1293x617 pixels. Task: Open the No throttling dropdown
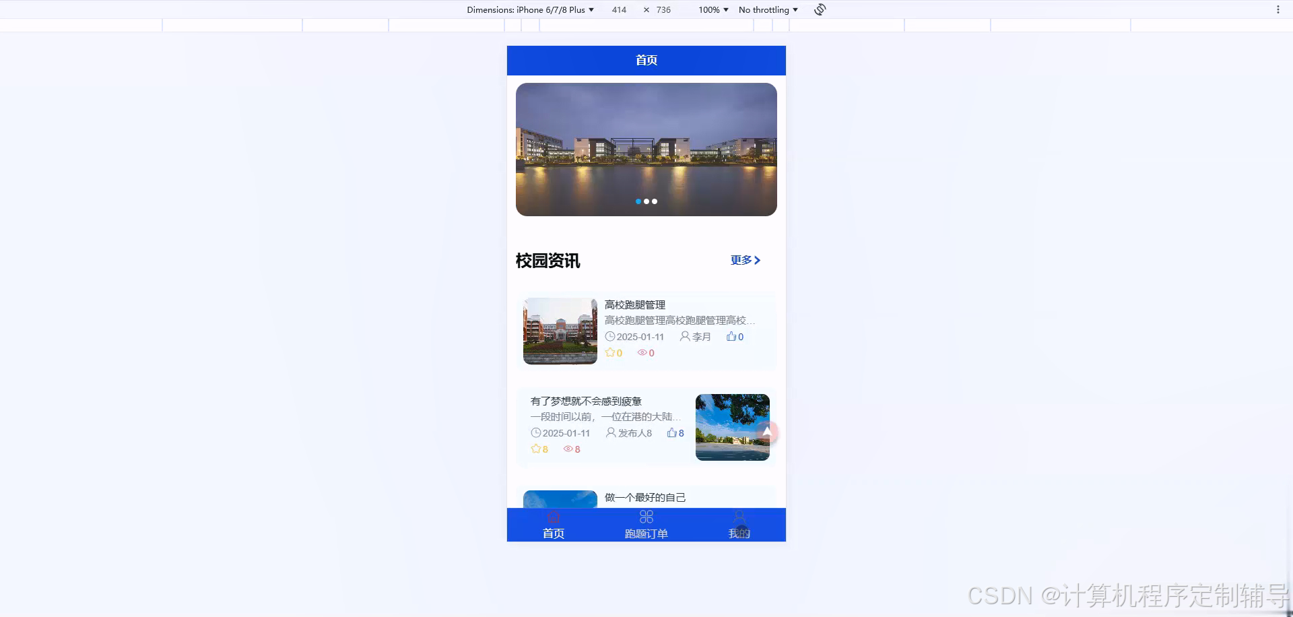[768, 9]
